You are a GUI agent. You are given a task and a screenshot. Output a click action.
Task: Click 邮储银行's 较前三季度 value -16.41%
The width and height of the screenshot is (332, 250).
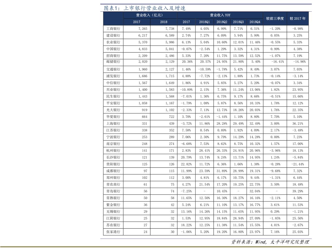(x=278, y=62)
